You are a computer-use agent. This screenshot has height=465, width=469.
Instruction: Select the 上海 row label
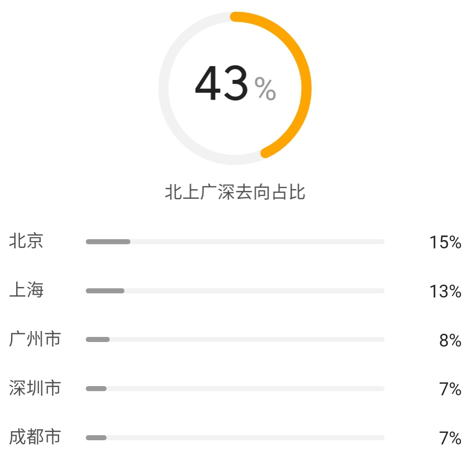point(27,290)
